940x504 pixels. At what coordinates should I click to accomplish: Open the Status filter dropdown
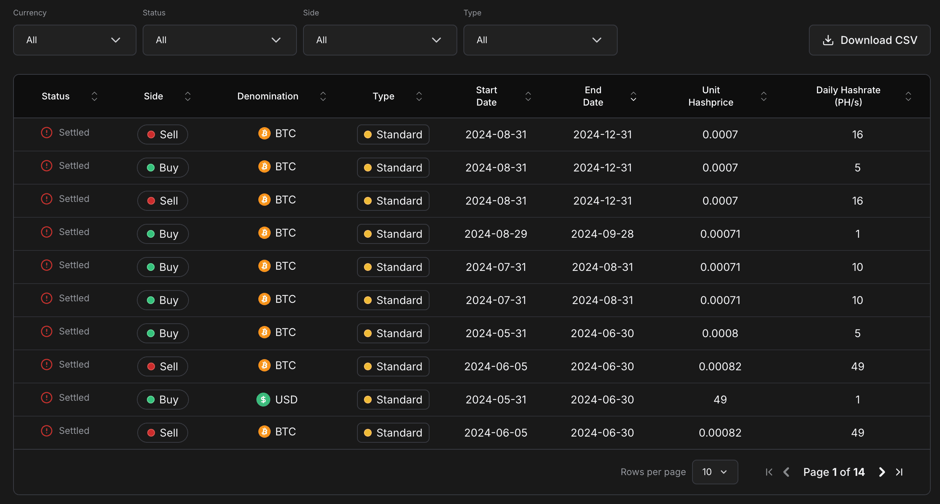219,40
